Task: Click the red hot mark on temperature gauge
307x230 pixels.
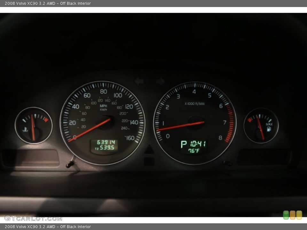Action: click(x=46, y=119)
